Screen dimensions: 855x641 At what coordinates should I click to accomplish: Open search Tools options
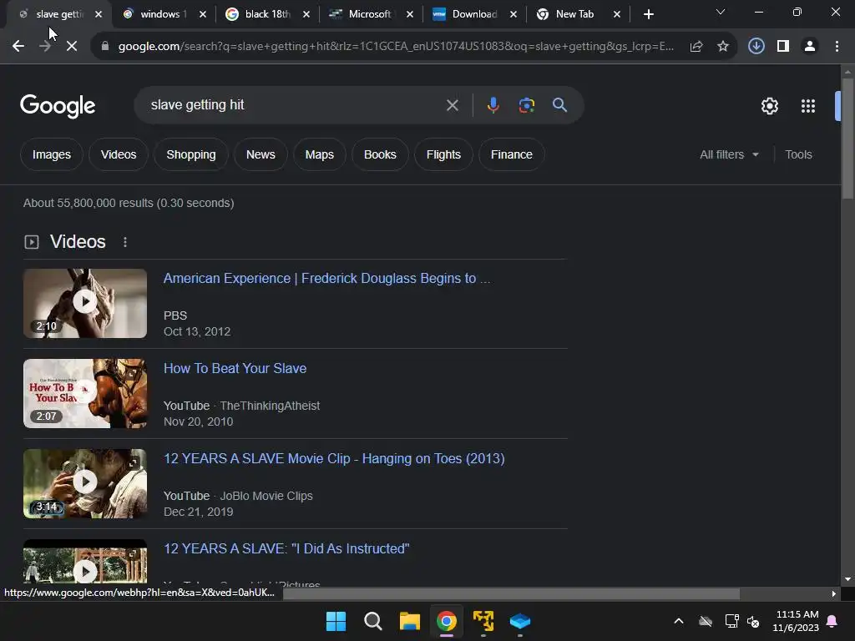[x=798, y=154]
